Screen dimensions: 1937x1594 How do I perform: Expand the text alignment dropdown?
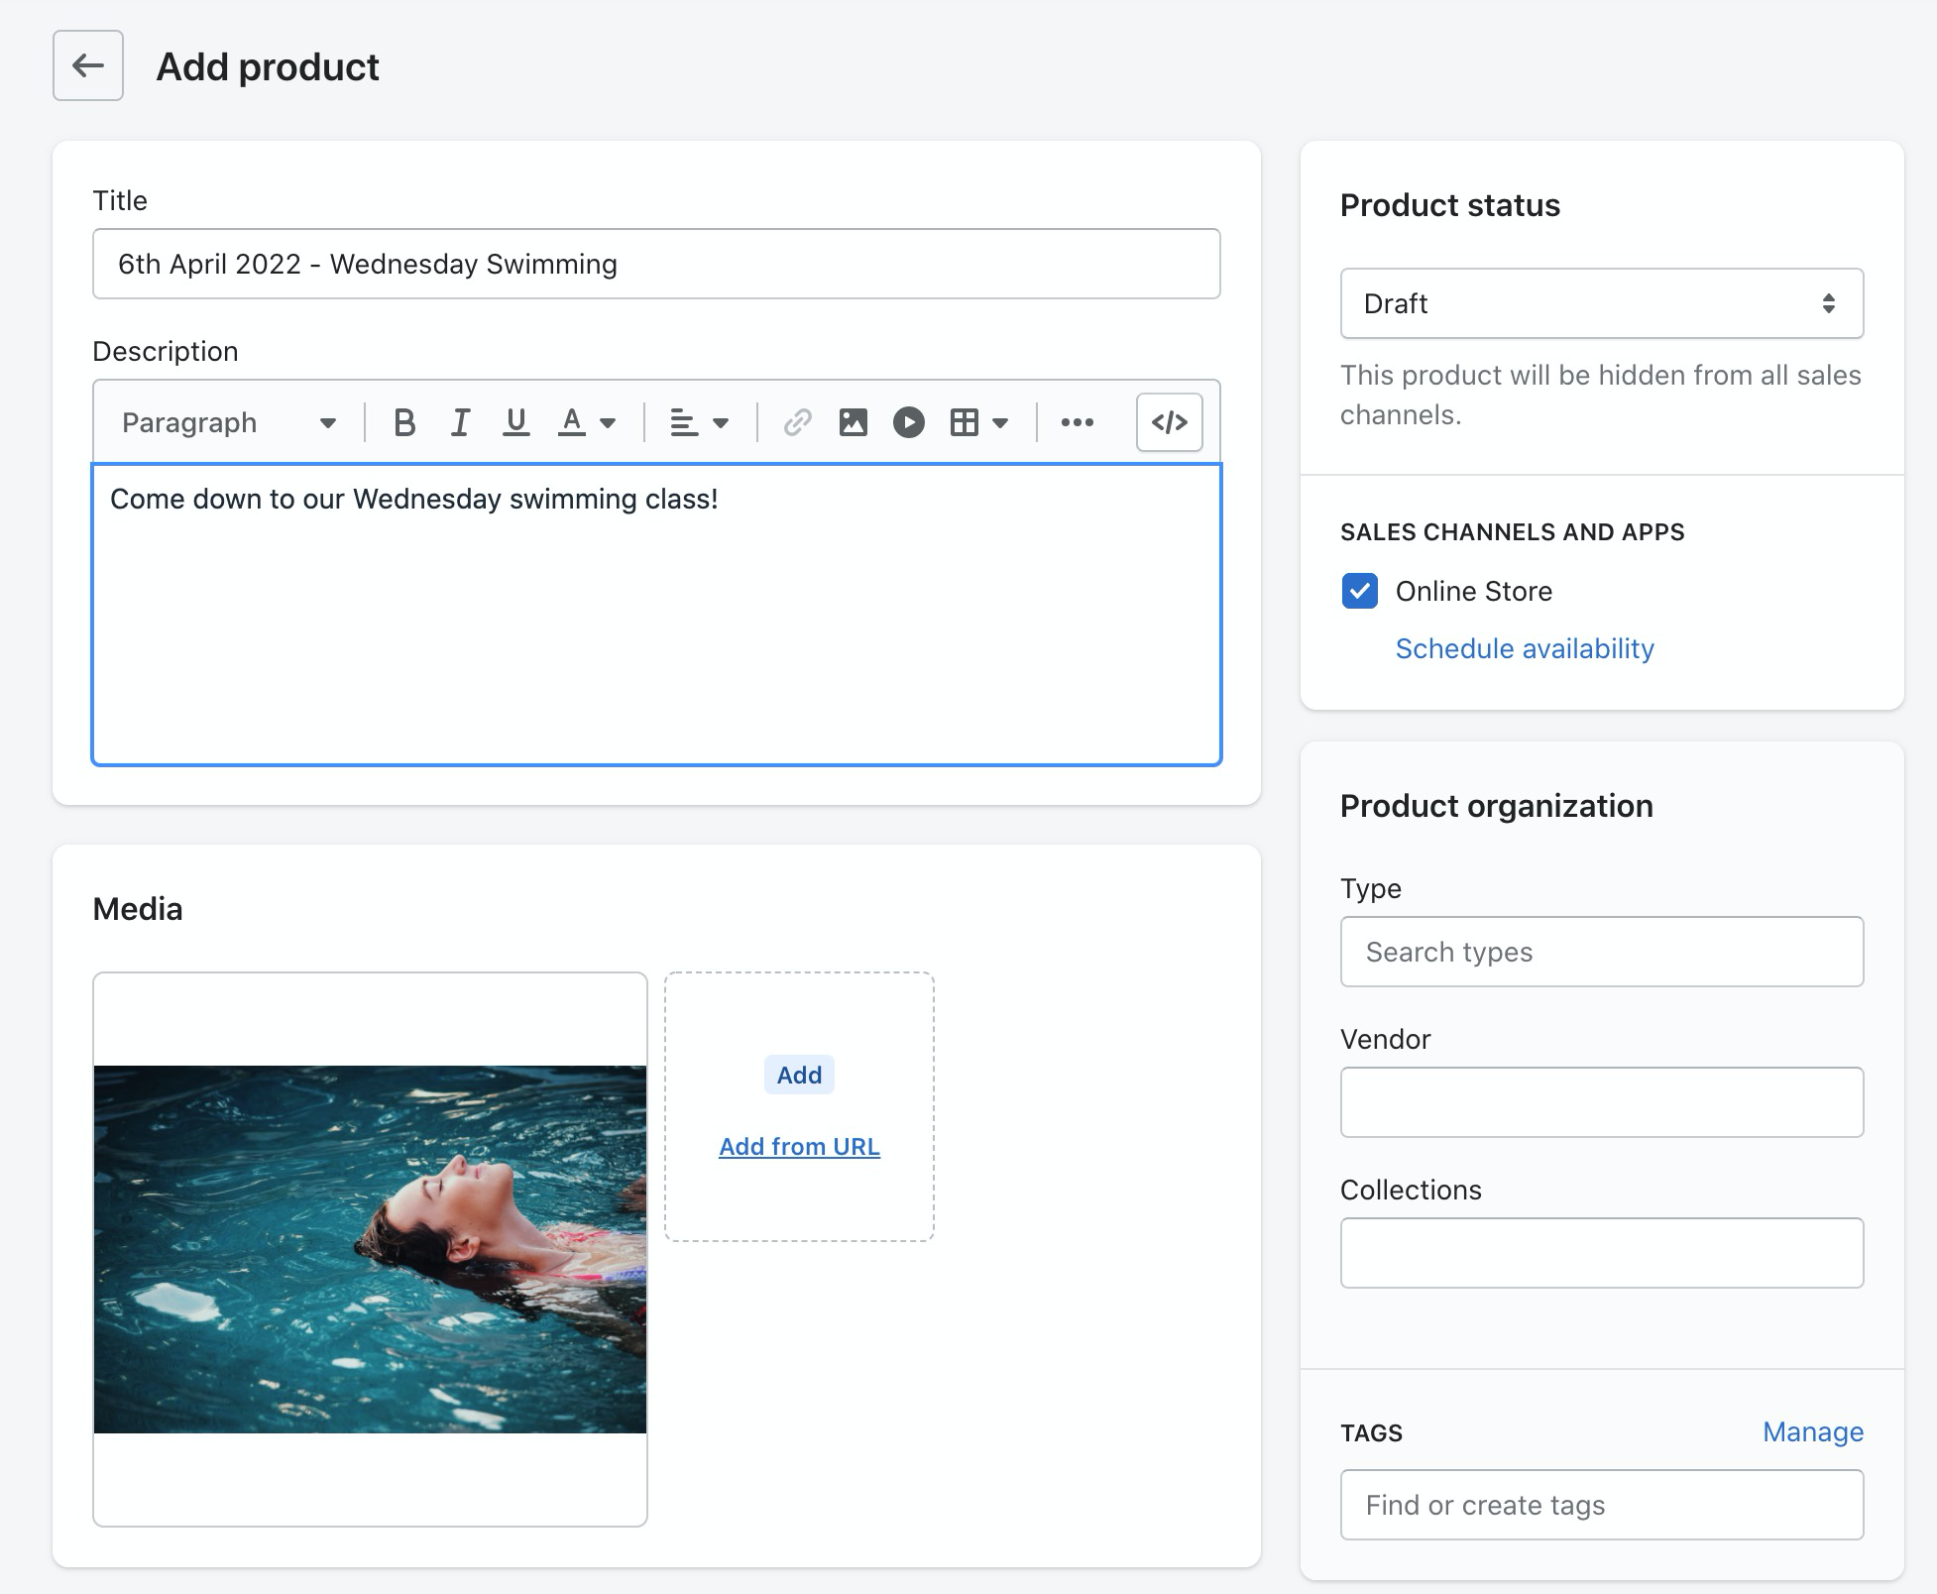click(699, 423)
